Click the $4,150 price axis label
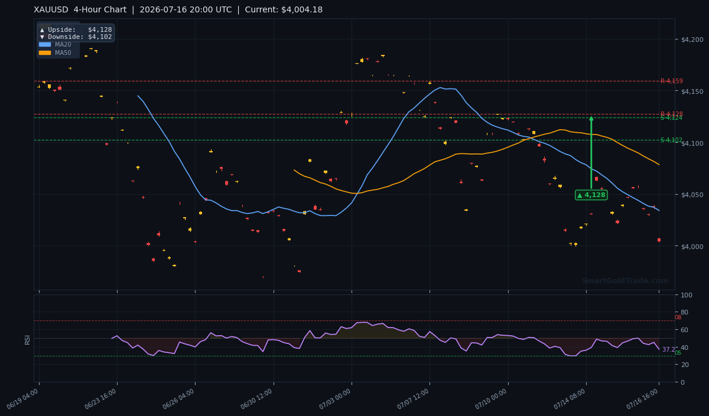This screenshot has height=416, width=709. tap(692, 91)
